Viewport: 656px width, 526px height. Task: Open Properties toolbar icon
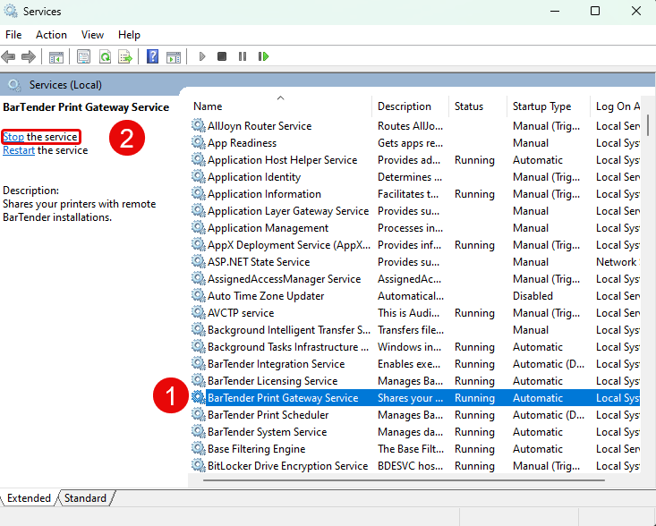[83, 56]
